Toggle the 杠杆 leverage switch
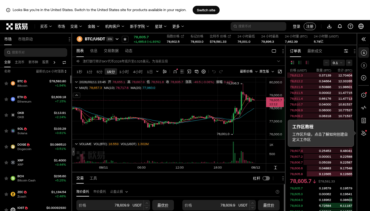This screenshot has height=211, width=370. [x=266, y=178]
